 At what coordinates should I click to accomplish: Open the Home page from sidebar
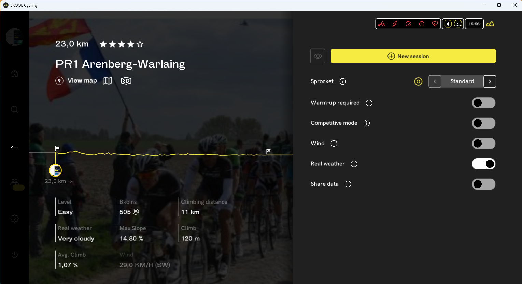[x=14, y=73]
